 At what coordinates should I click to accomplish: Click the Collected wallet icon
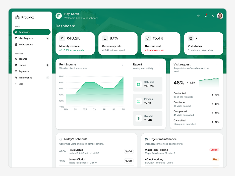(x=139, y=84)
